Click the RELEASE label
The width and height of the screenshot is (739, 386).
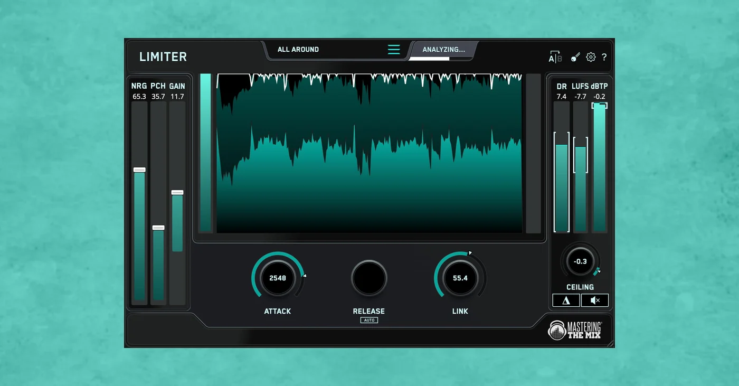(369, 312)
